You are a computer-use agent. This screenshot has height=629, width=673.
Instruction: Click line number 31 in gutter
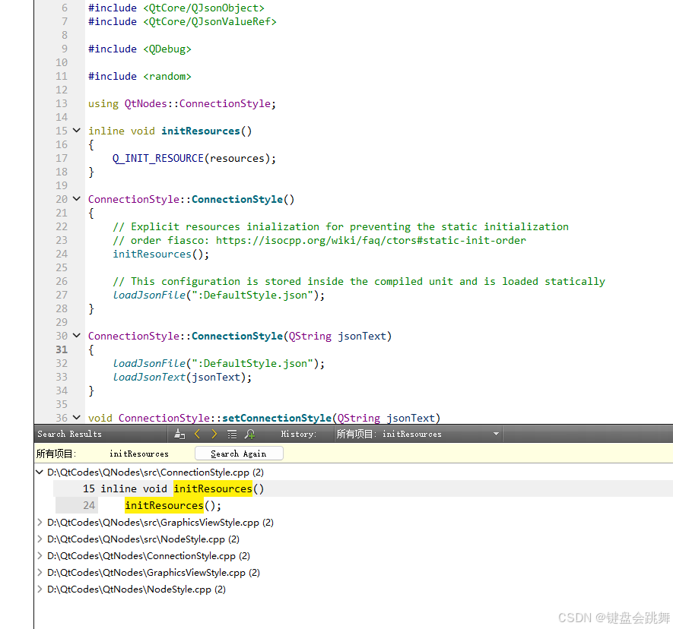coord(62,350)
